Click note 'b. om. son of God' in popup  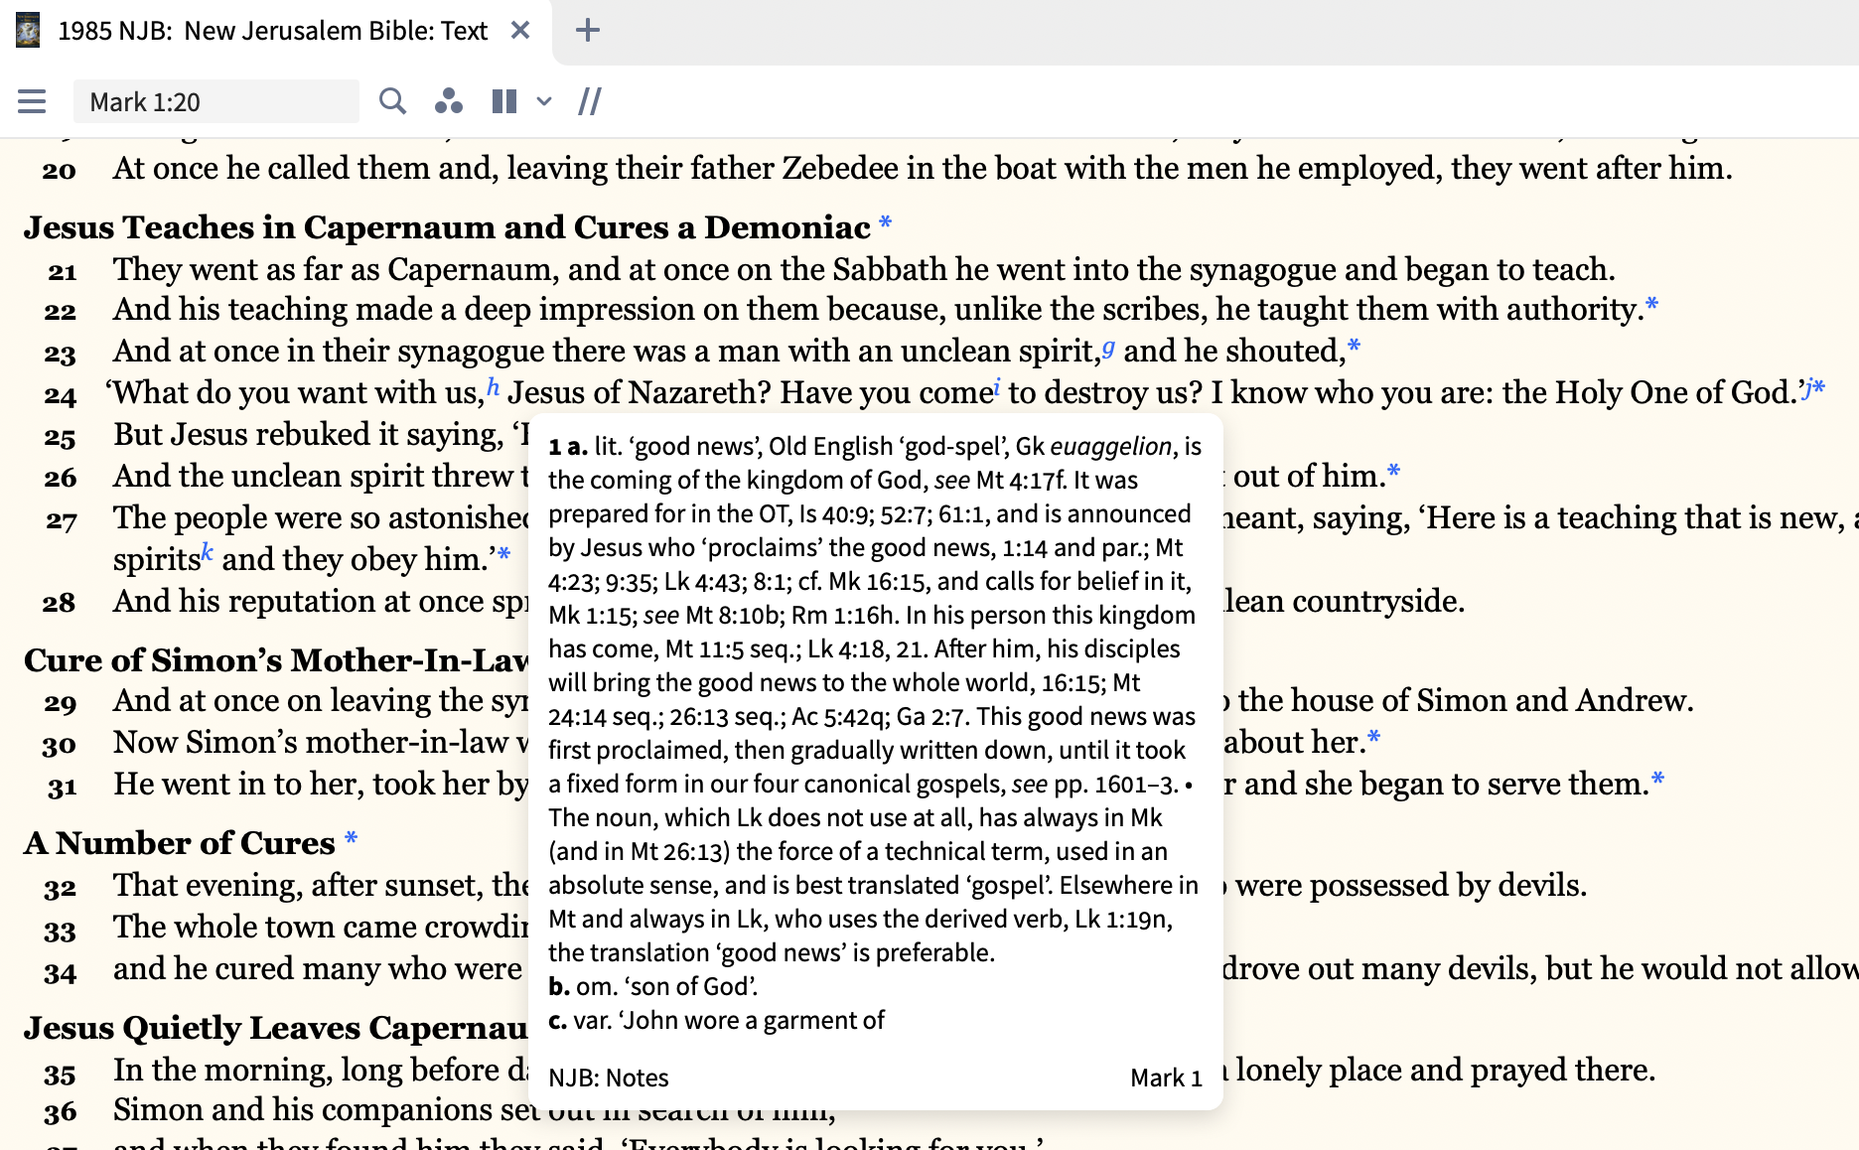[652, 986]
